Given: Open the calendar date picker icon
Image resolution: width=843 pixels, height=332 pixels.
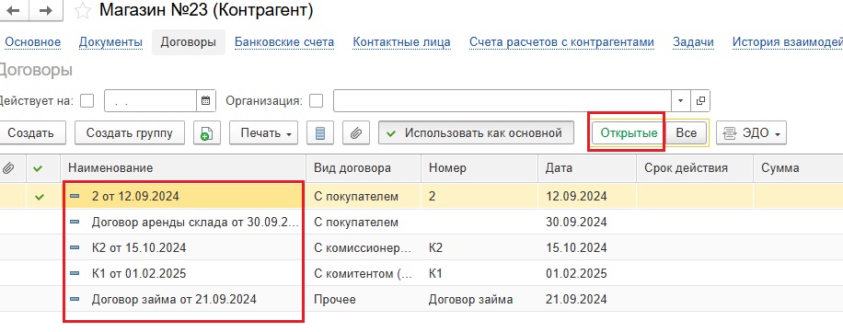Looking at the screenshot, I should point(205,100).
